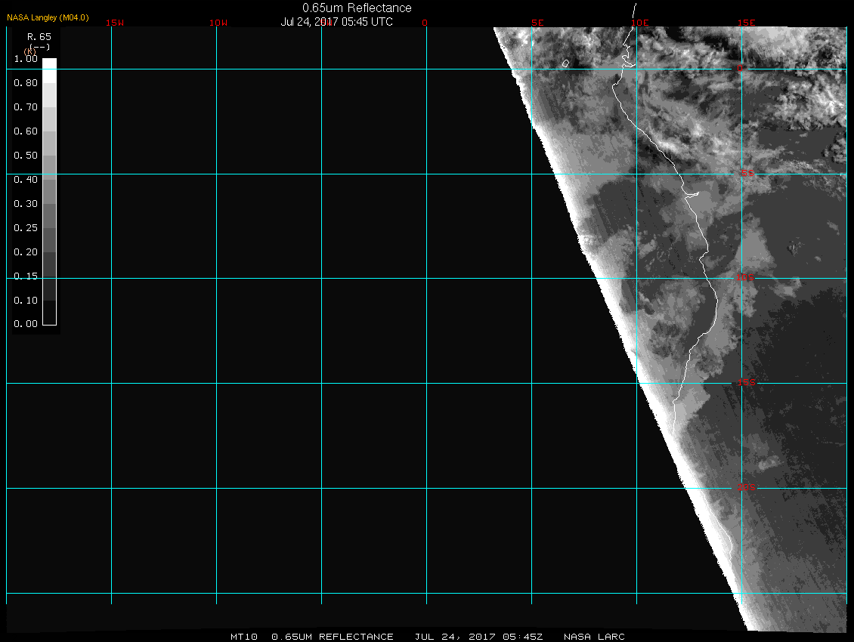Select the 0.65um Reflectance title text
This screenshot has width=854, height=642.
357,8
